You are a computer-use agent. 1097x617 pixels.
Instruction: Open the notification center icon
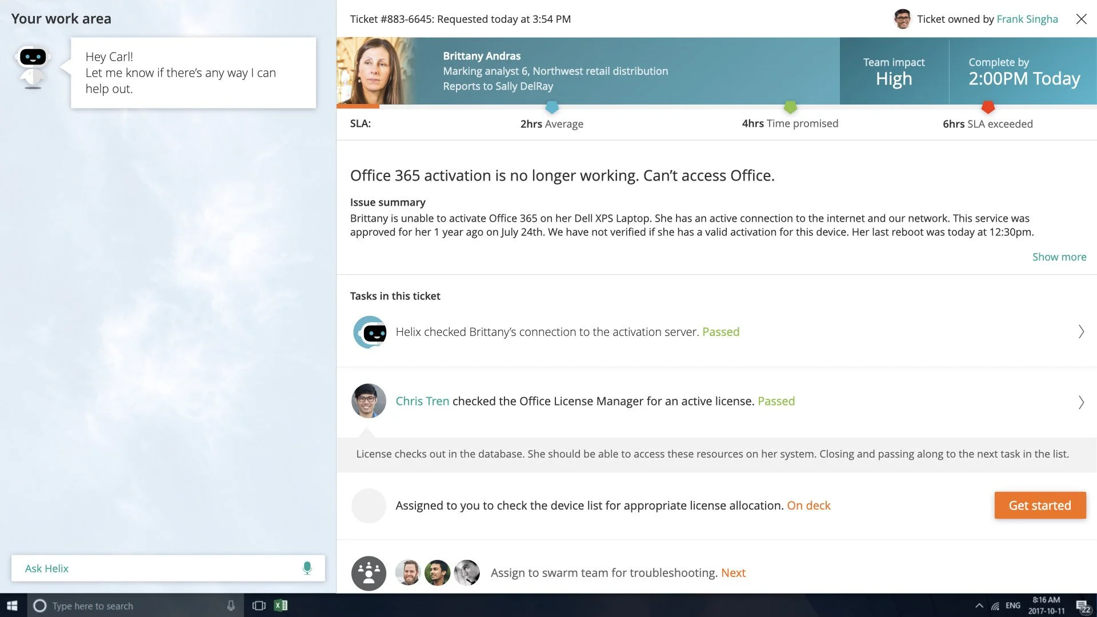(1083, 606)
